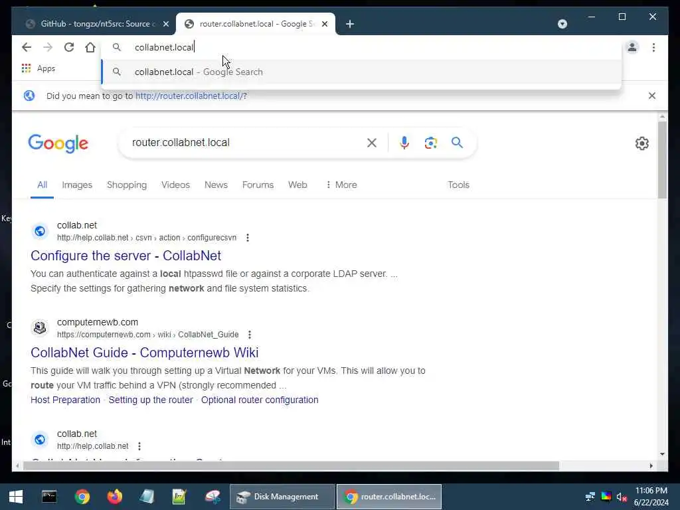Open 'Configure the server - CollabNet' result
Image resolution: width=680 pixels, height=510 pixels.
click(x=126, y=256)
